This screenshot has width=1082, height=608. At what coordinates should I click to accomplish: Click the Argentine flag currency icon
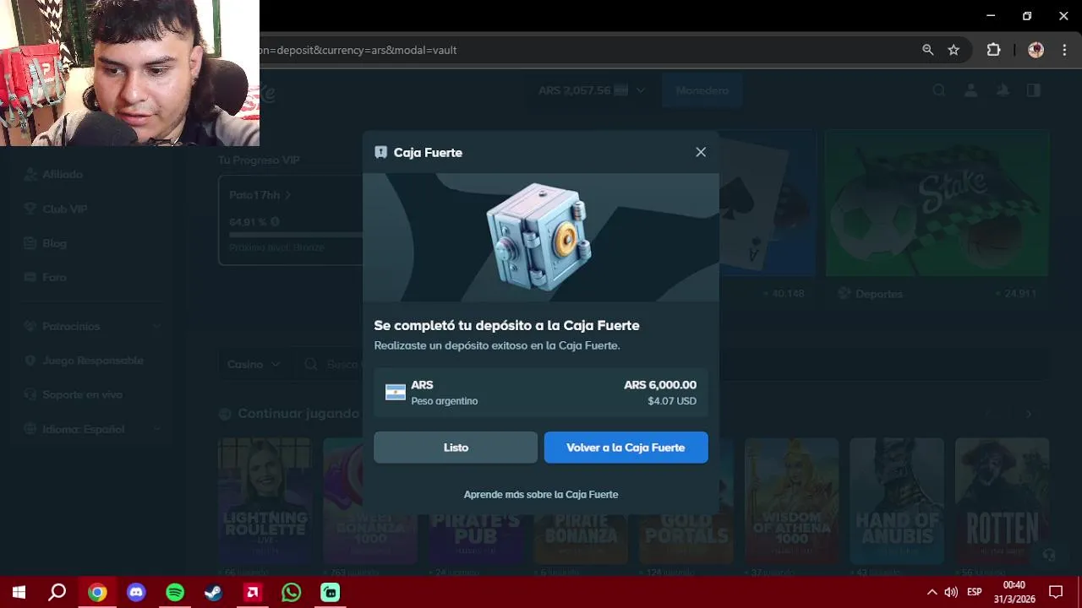point(396,392)
